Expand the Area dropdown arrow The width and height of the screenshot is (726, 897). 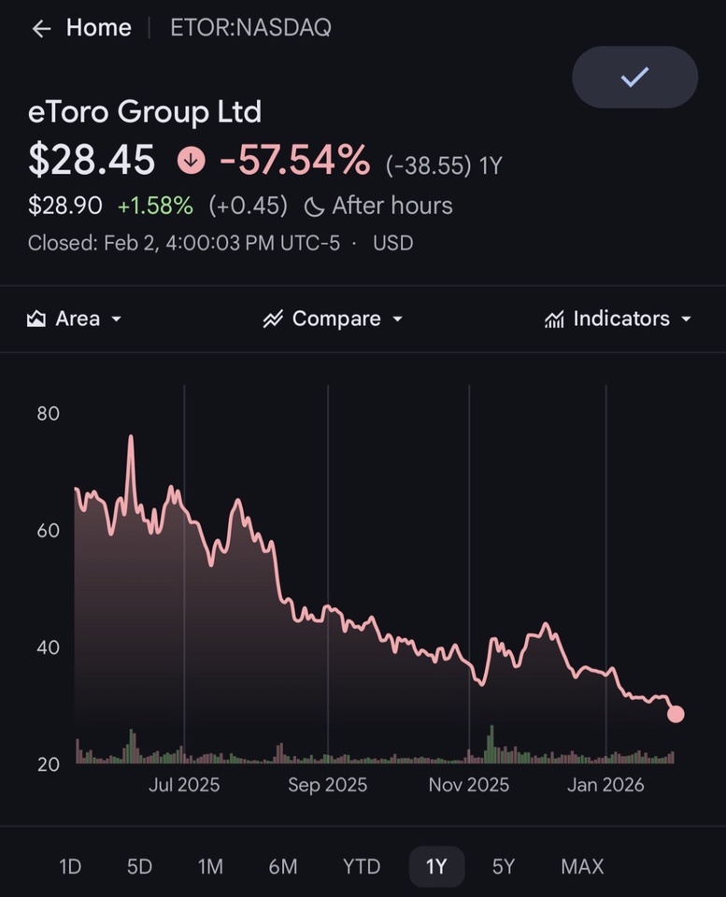(x=117, y=320)
